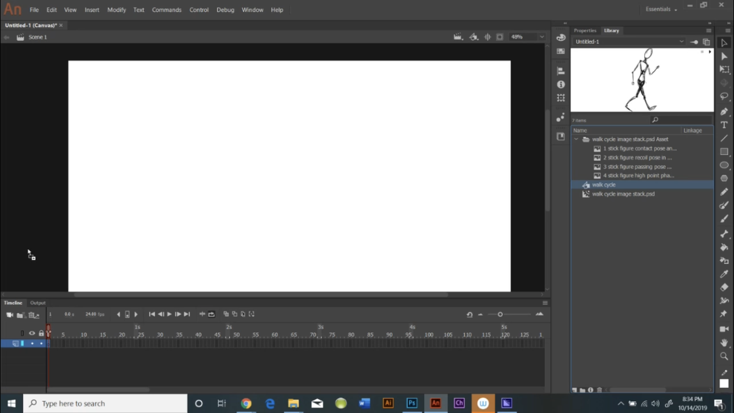Select the Free Transform tool
The width and height of the screenshot is (734, 413).
point(724,69)
